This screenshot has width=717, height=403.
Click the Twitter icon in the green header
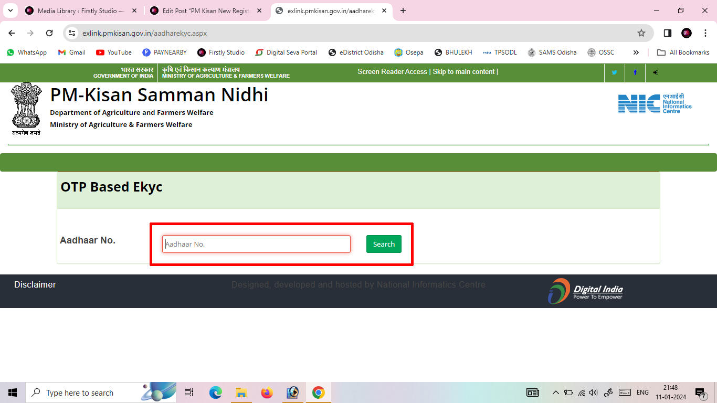[x=614, y=72]
